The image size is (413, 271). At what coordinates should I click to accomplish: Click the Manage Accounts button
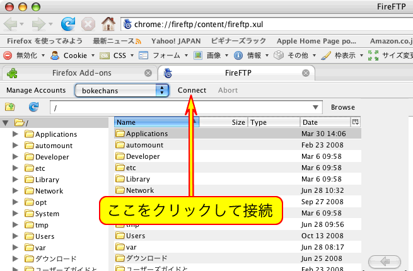36,90
